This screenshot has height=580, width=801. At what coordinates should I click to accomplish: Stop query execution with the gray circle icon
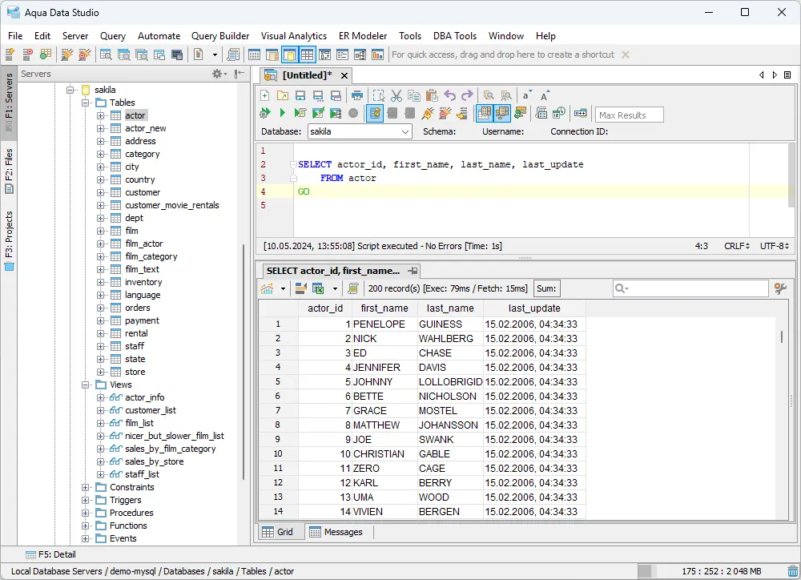(x=353, y=113)
